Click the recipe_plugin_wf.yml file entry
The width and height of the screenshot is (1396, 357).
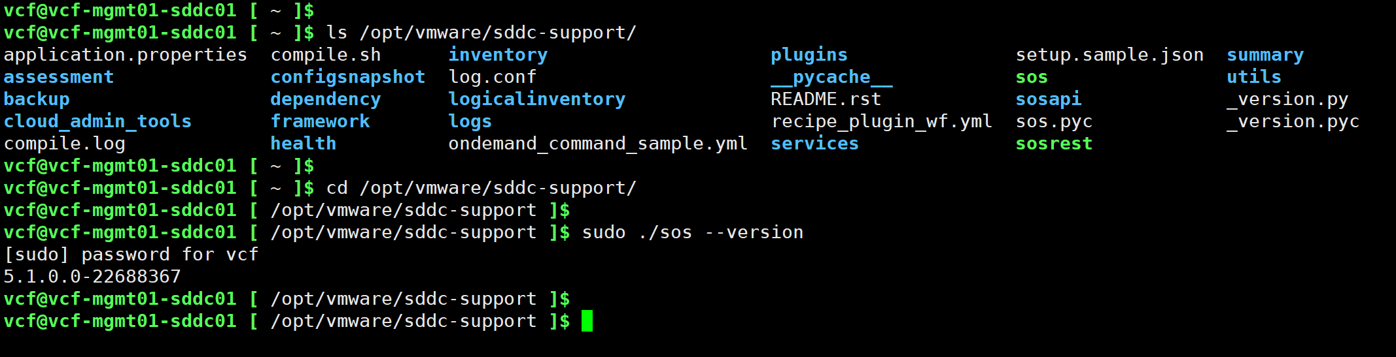(881, 121)
